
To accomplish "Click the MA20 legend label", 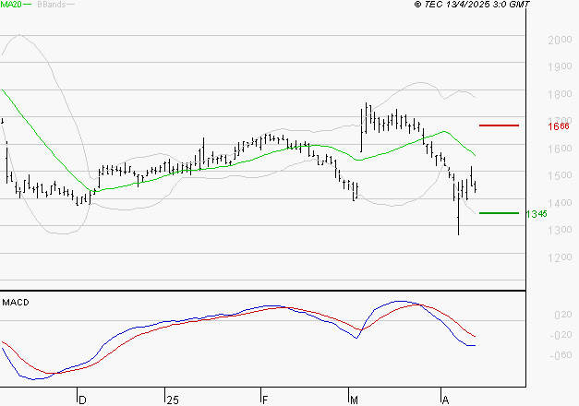I will tap(11, 5).
